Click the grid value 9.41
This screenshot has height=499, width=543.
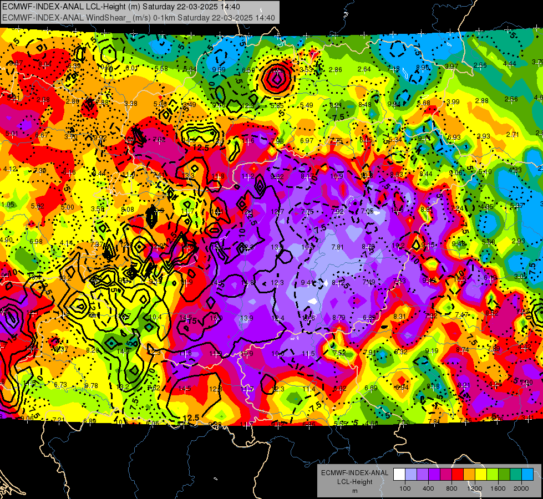point(307,283)
